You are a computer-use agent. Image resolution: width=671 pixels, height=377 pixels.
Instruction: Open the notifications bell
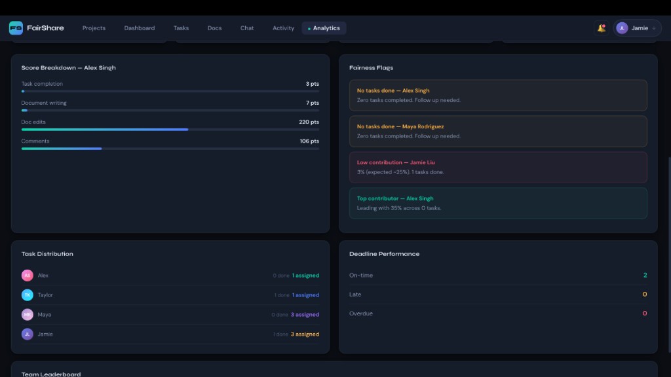pyautogui.click(x=601, y=27)
